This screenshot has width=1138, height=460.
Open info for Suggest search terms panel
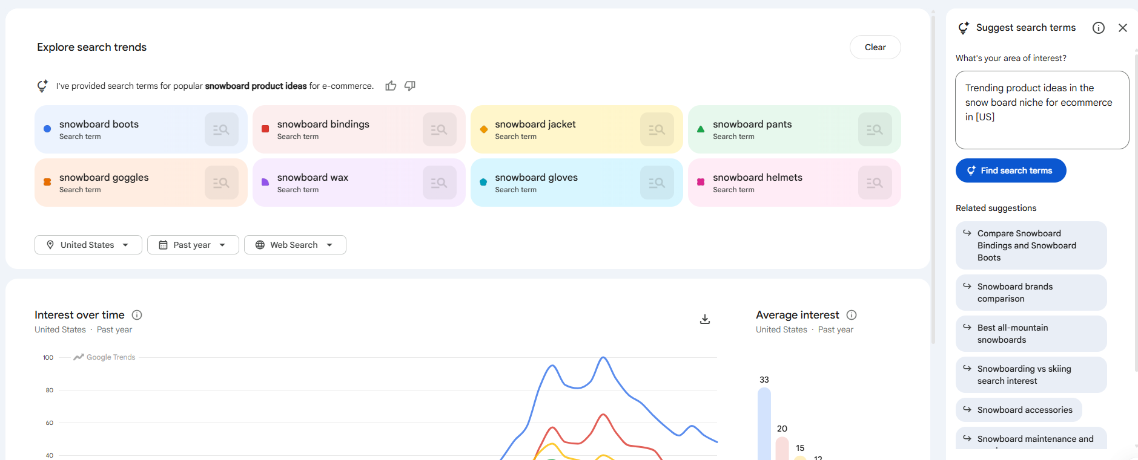pyautogui.click(x=1099, y=28)
